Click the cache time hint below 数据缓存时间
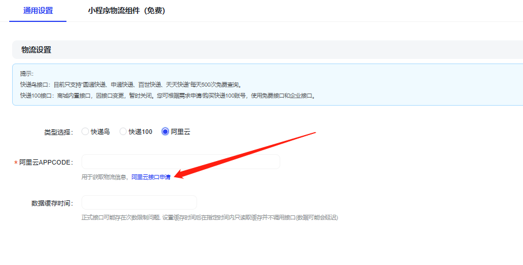Screen dimensions: 523x265 click(x=209, y=218)
